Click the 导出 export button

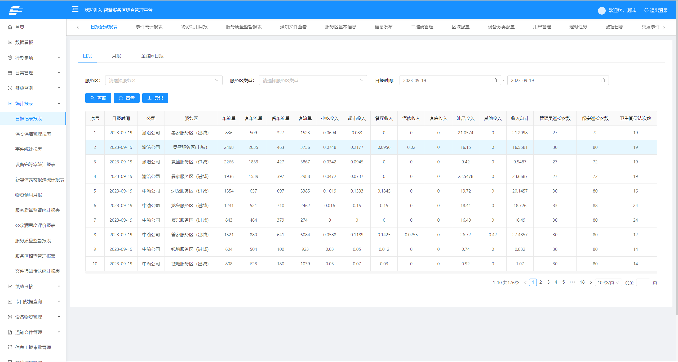pos(155,98)
